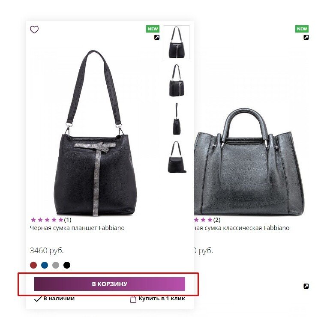Select the first bag thumbnail with the border
This screenshot has width=321, height=317.
(177, 42)
